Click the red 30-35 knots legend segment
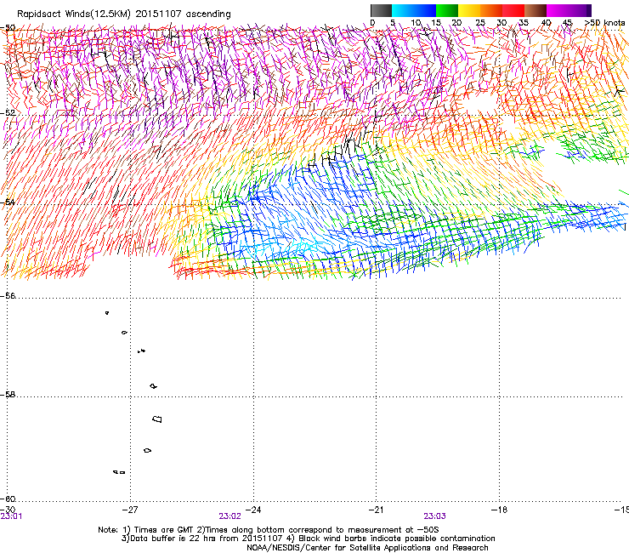This screenshot has width=629, height=553. tap(513, 10)
